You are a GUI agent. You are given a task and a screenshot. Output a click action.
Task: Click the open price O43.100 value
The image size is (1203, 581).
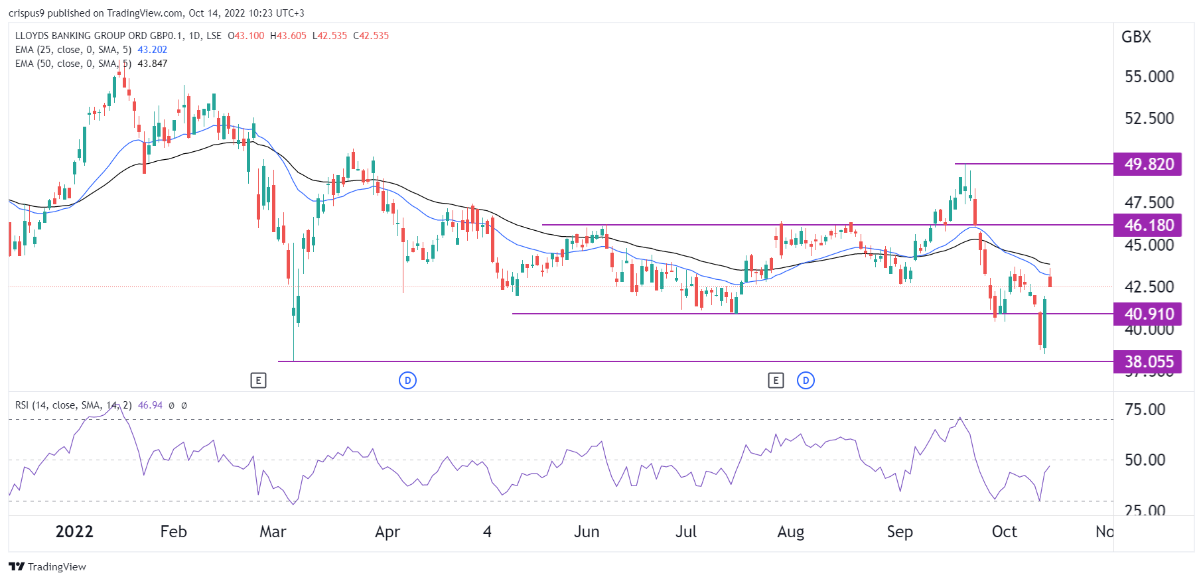(x=246, y=36)
